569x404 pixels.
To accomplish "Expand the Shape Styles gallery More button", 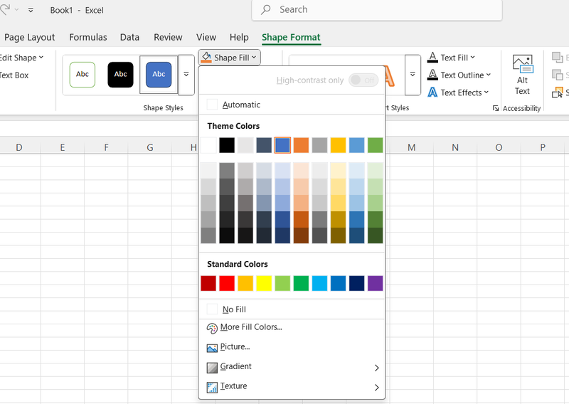I will point(186,75).
